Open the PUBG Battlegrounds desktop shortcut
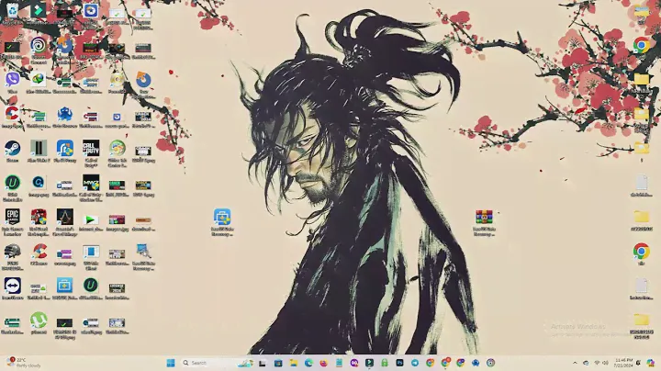The image size is (661, 371). pos(13,251)
